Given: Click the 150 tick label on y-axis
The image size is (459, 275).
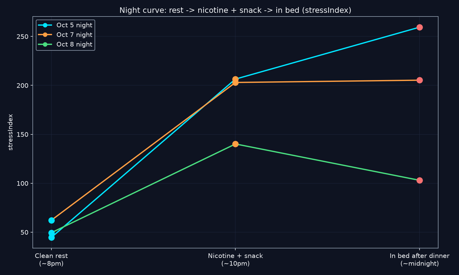Looking at the screenshot, I should pyautogui.click(x=23, y=135).
